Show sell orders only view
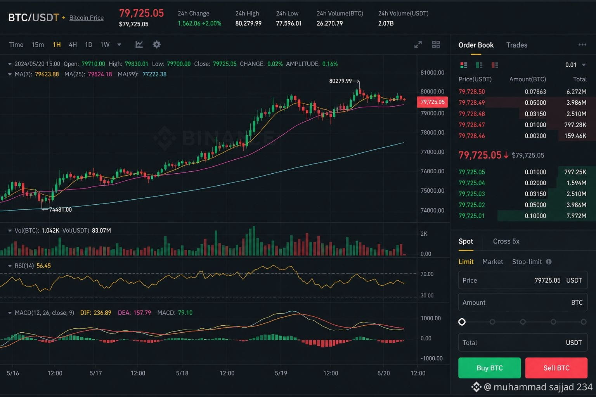This screenshot has width=596, height=397. [495, 65]
